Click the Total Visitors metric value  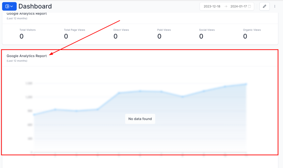[22, 36]
